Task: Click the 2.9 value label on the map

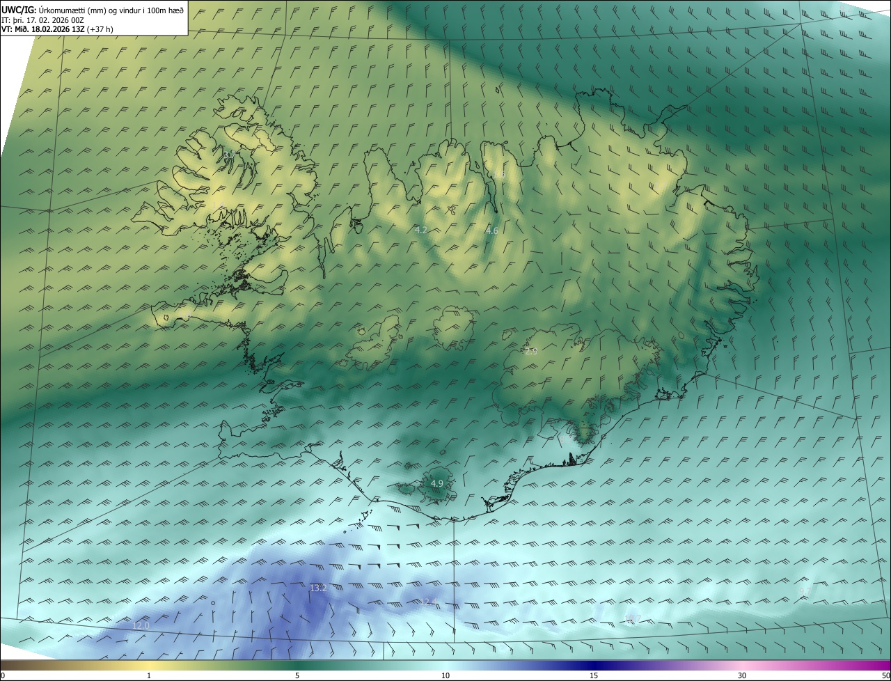Action: pyautogui.click(x=531, y=352)
